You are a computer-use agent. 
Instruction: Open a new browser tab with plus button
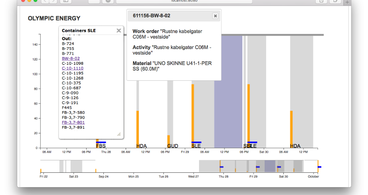(x=347, y=2)
